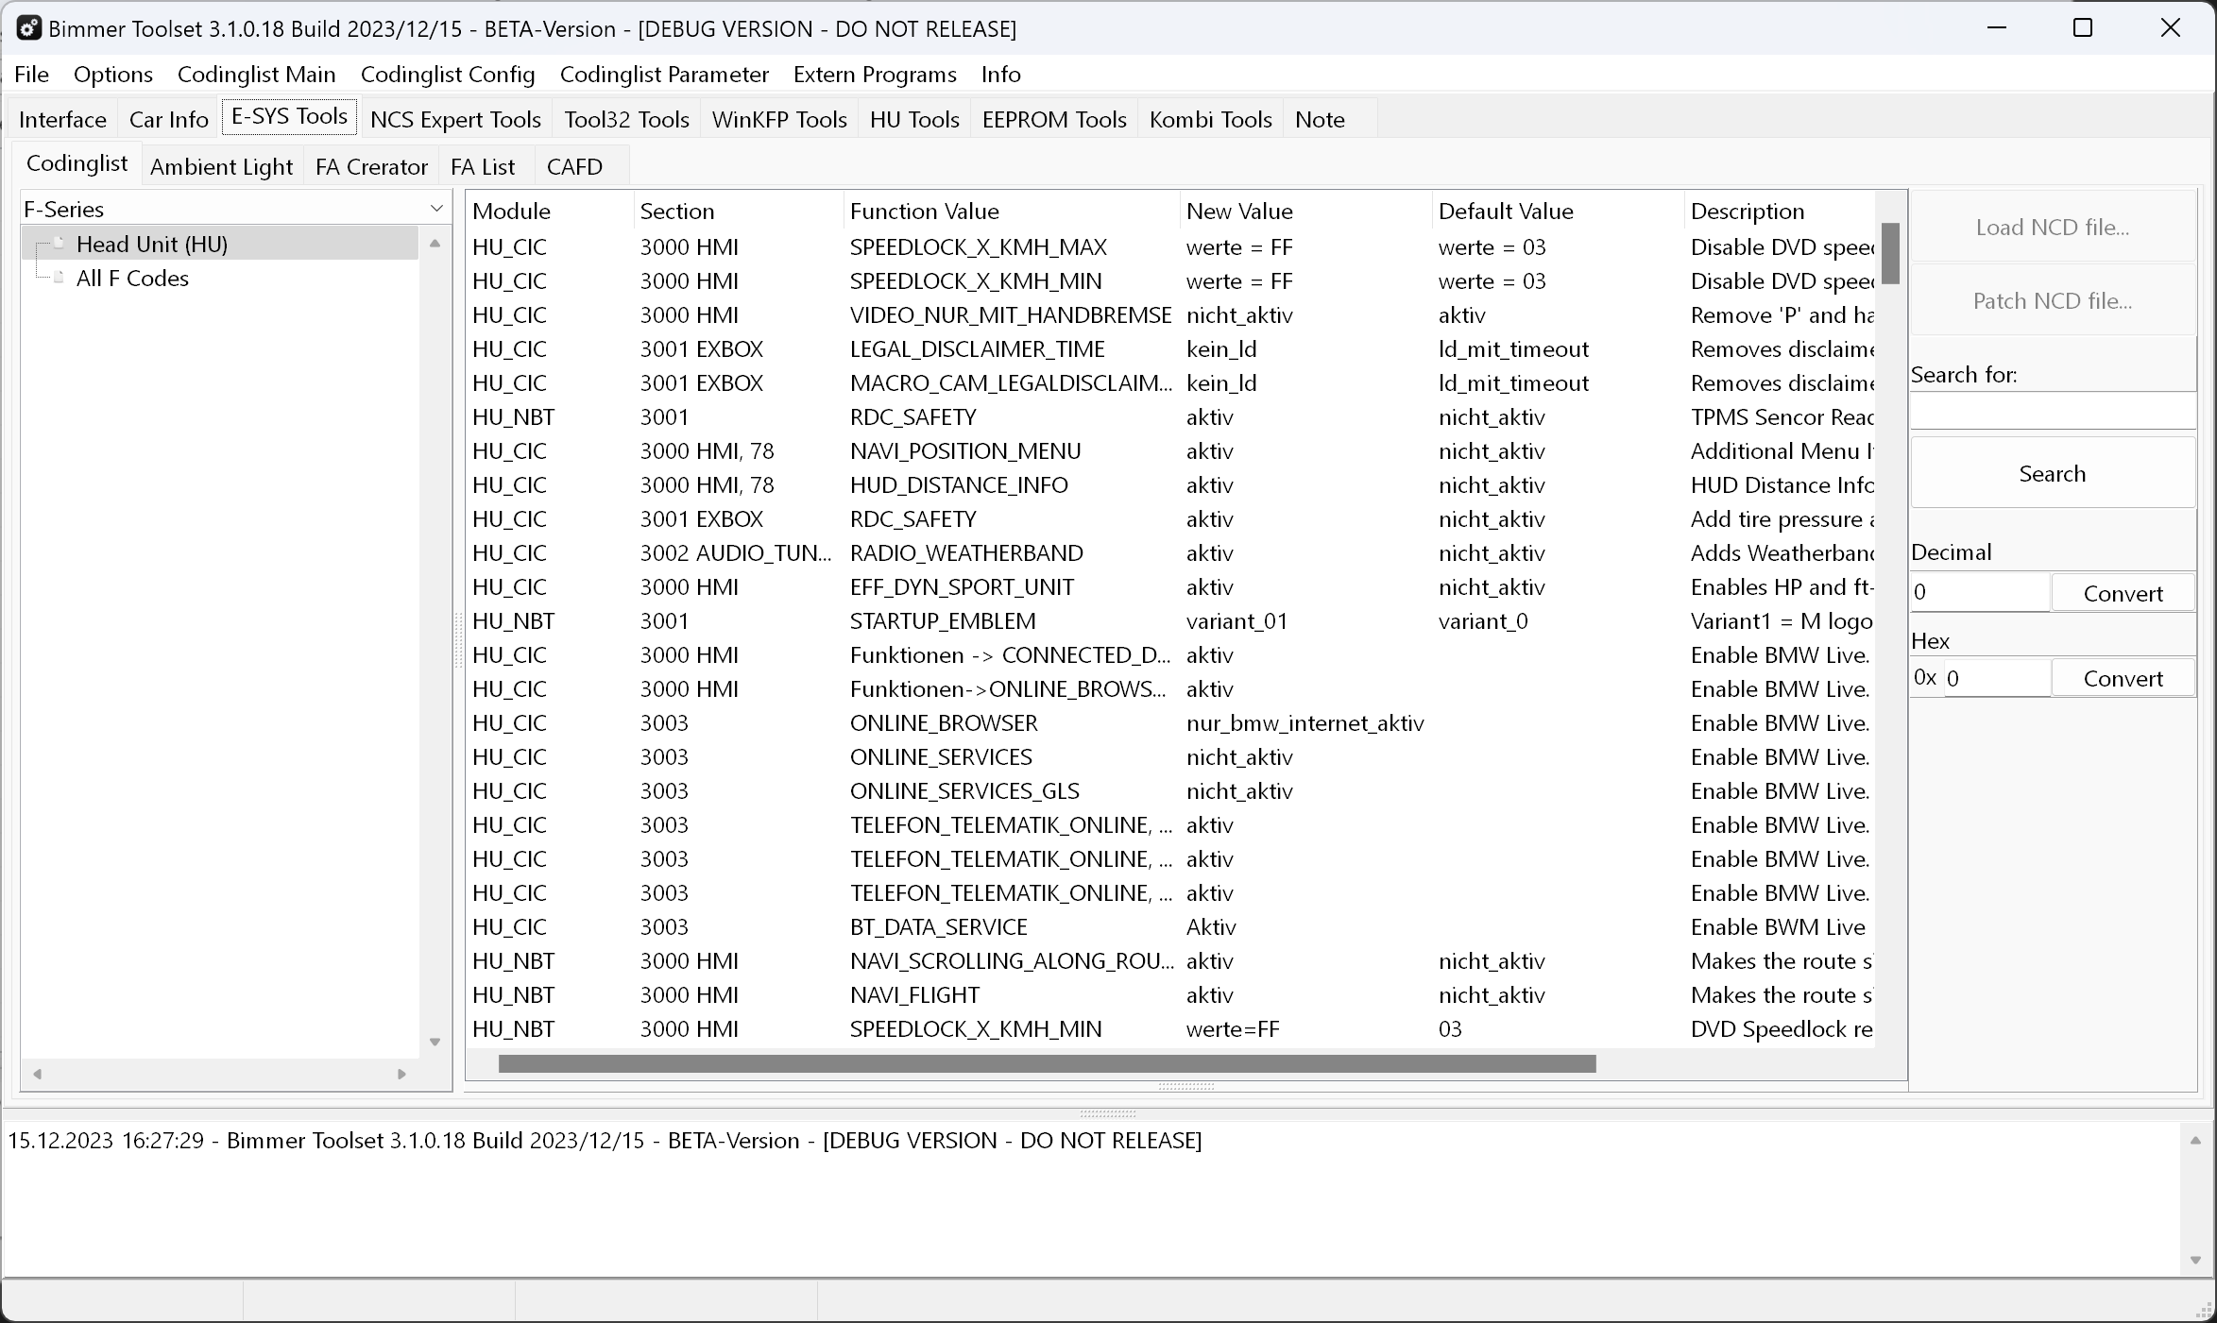Viewport: 2217px width, 1323px height.
Task: Open the Info menu
Action: coord(1000,74)
